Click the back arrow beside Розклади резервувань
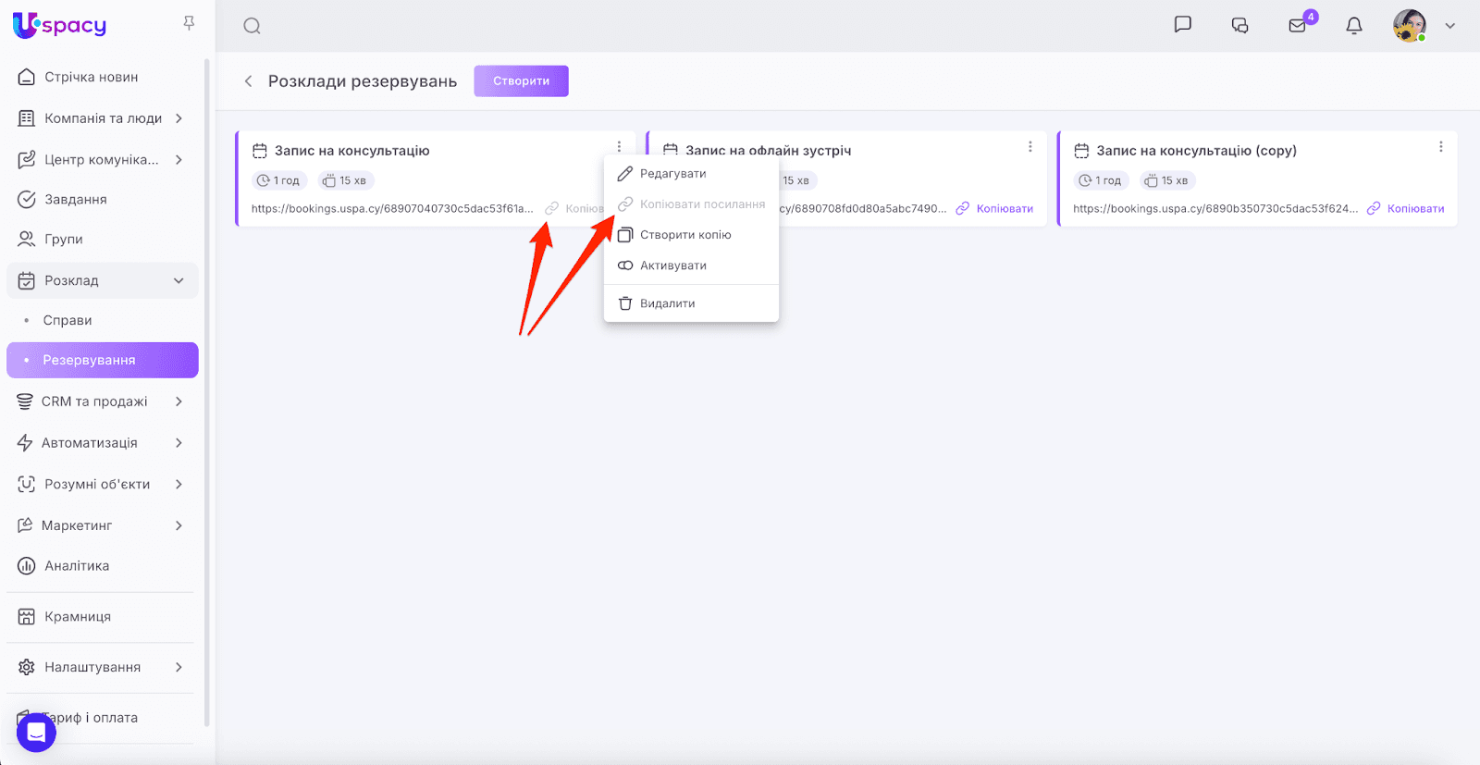This screenshot has width=1480, height=765. tap(248, 81)
